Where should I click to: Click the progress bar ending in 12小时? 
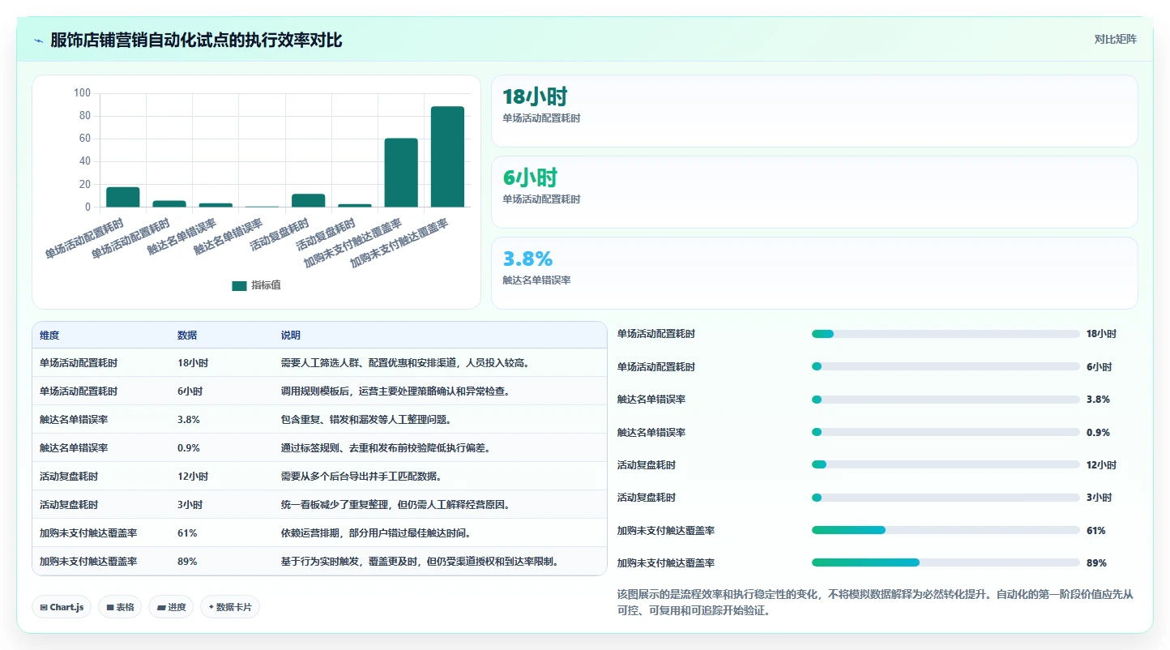coord(946,464)
